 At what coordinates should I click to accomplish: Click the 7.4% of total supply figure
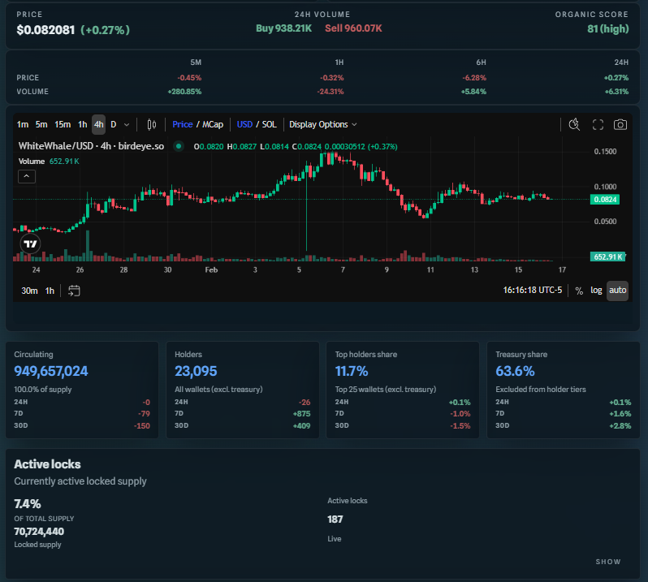28,504
